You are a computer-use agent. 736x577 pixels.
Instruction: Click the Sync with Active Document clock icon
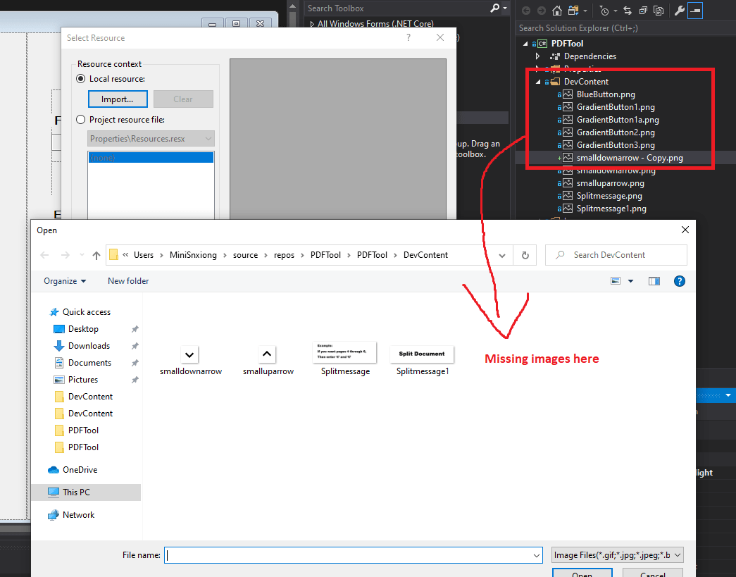[x=604, y=11]
